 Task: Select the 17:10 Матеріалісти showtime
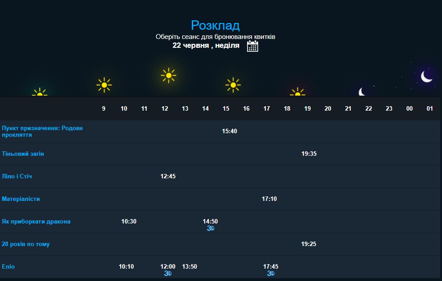(269, 199)
